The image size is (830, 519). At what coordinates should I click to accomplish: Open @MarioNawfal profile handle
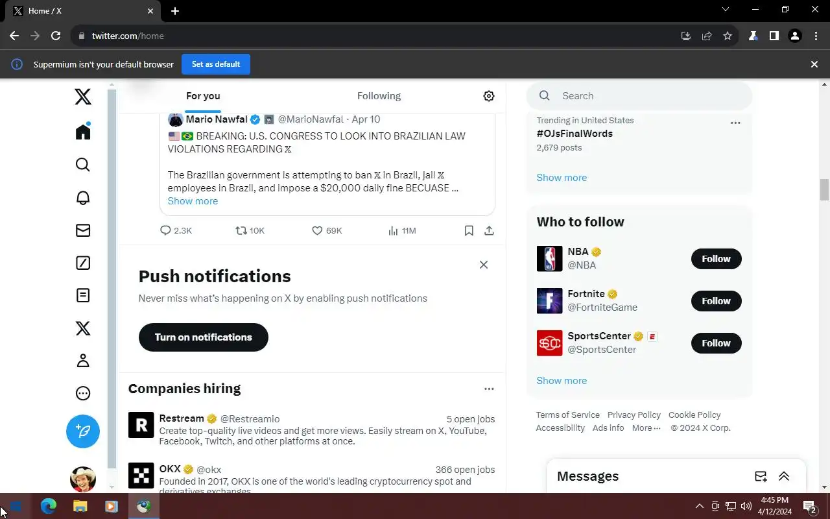coord(311,119)
